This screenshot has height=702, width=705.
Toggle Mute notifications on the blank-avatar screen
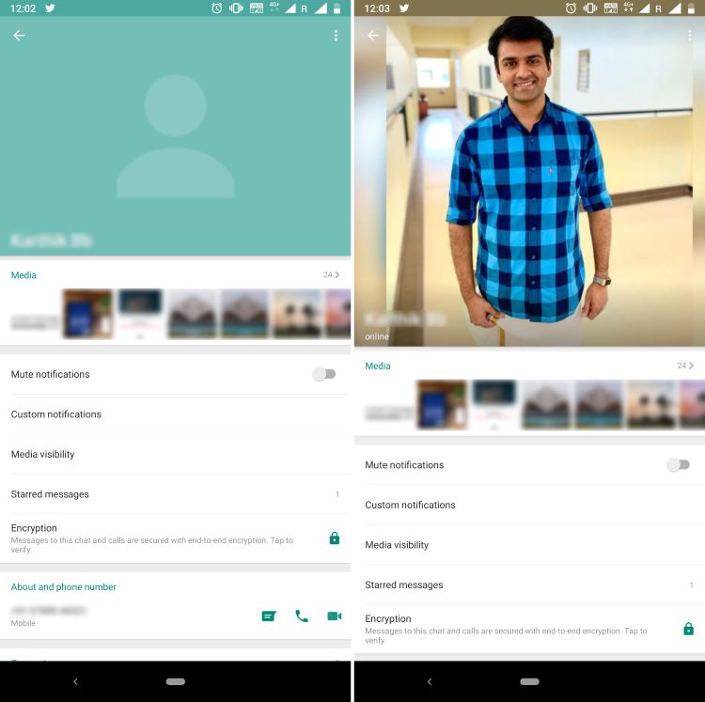[323, 374]
